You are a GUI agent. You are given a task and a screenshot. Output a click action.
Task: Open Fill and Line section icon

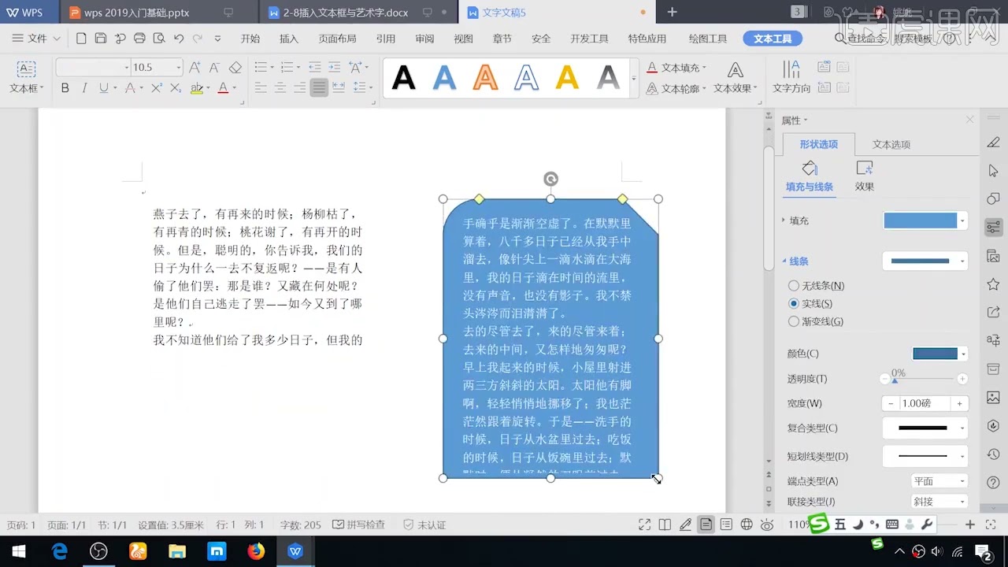click(810, 169)
